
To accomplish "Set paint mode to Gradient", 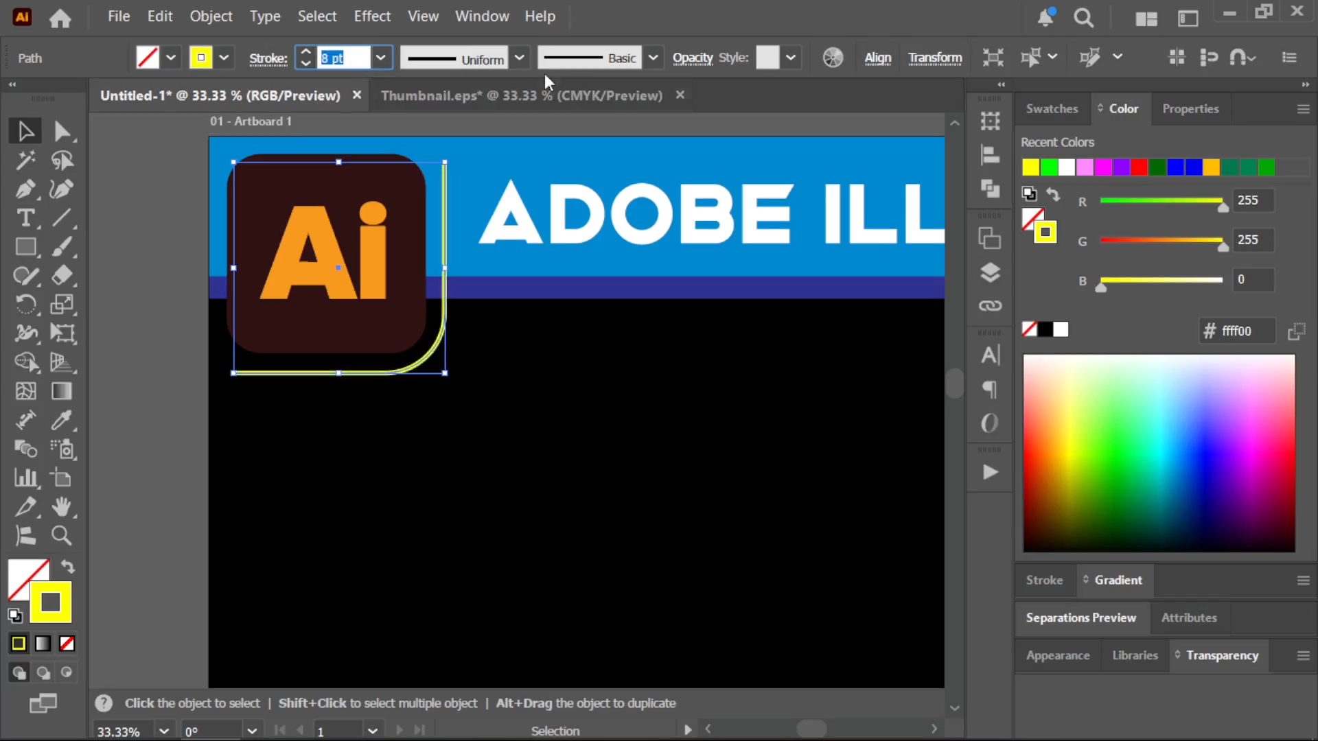I will point(43,644).
